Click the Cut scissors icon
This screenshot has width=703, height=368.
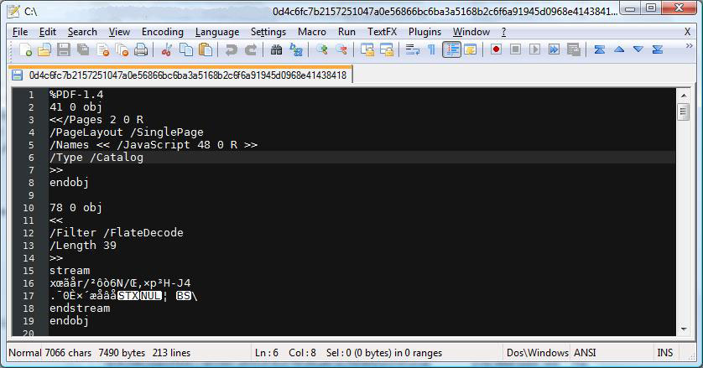[166, 50]
